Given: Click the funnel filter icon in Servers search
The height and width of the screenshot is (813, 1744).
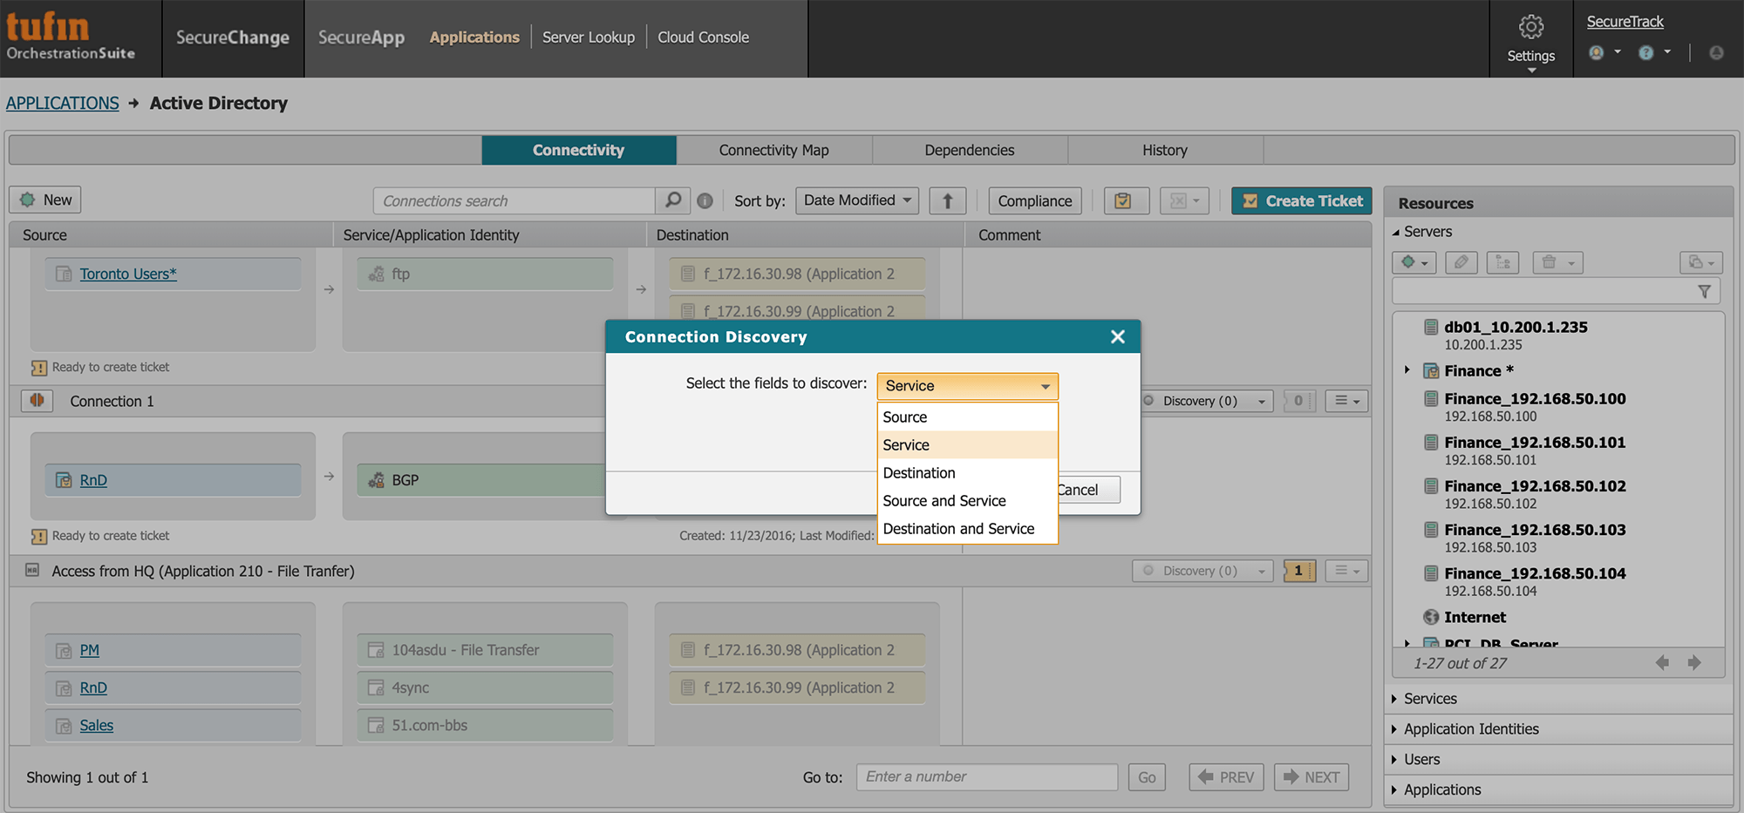Looking at the screenshot, I should (x=1704, y=291).
